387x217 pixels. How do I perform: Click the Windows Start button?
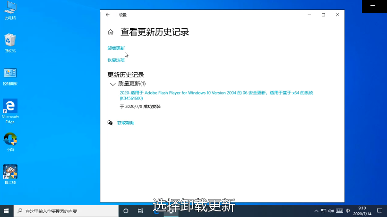pos(6,210)
